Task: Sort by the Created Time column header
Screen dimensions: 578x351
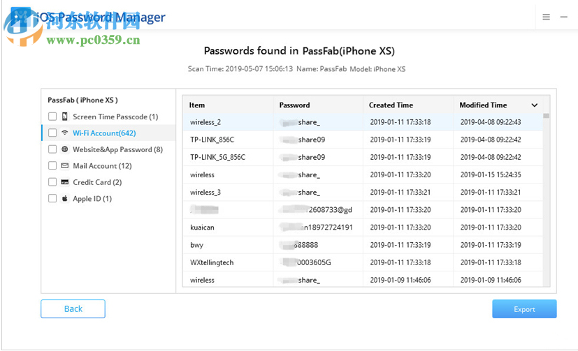Action: tap(391, 105)
